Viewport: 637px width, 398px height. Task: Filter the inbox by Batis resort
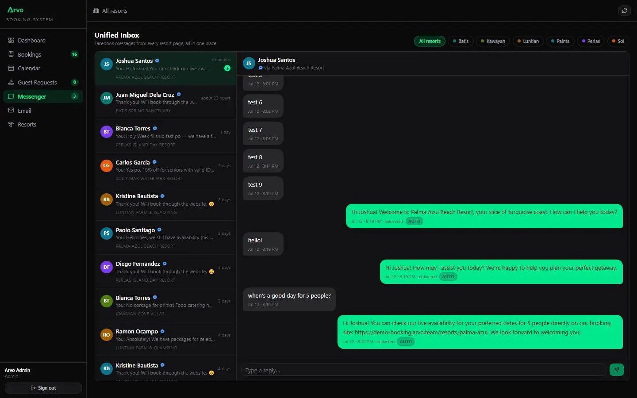point(460,41)
